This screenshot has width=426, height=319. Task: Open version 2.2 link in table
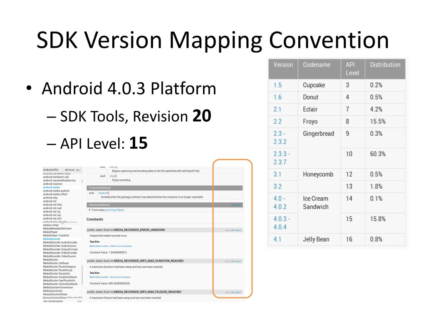pos(277,122)
